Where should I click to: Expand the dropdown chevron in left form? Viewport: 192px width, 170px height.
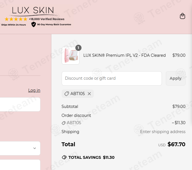pos(35,148)
